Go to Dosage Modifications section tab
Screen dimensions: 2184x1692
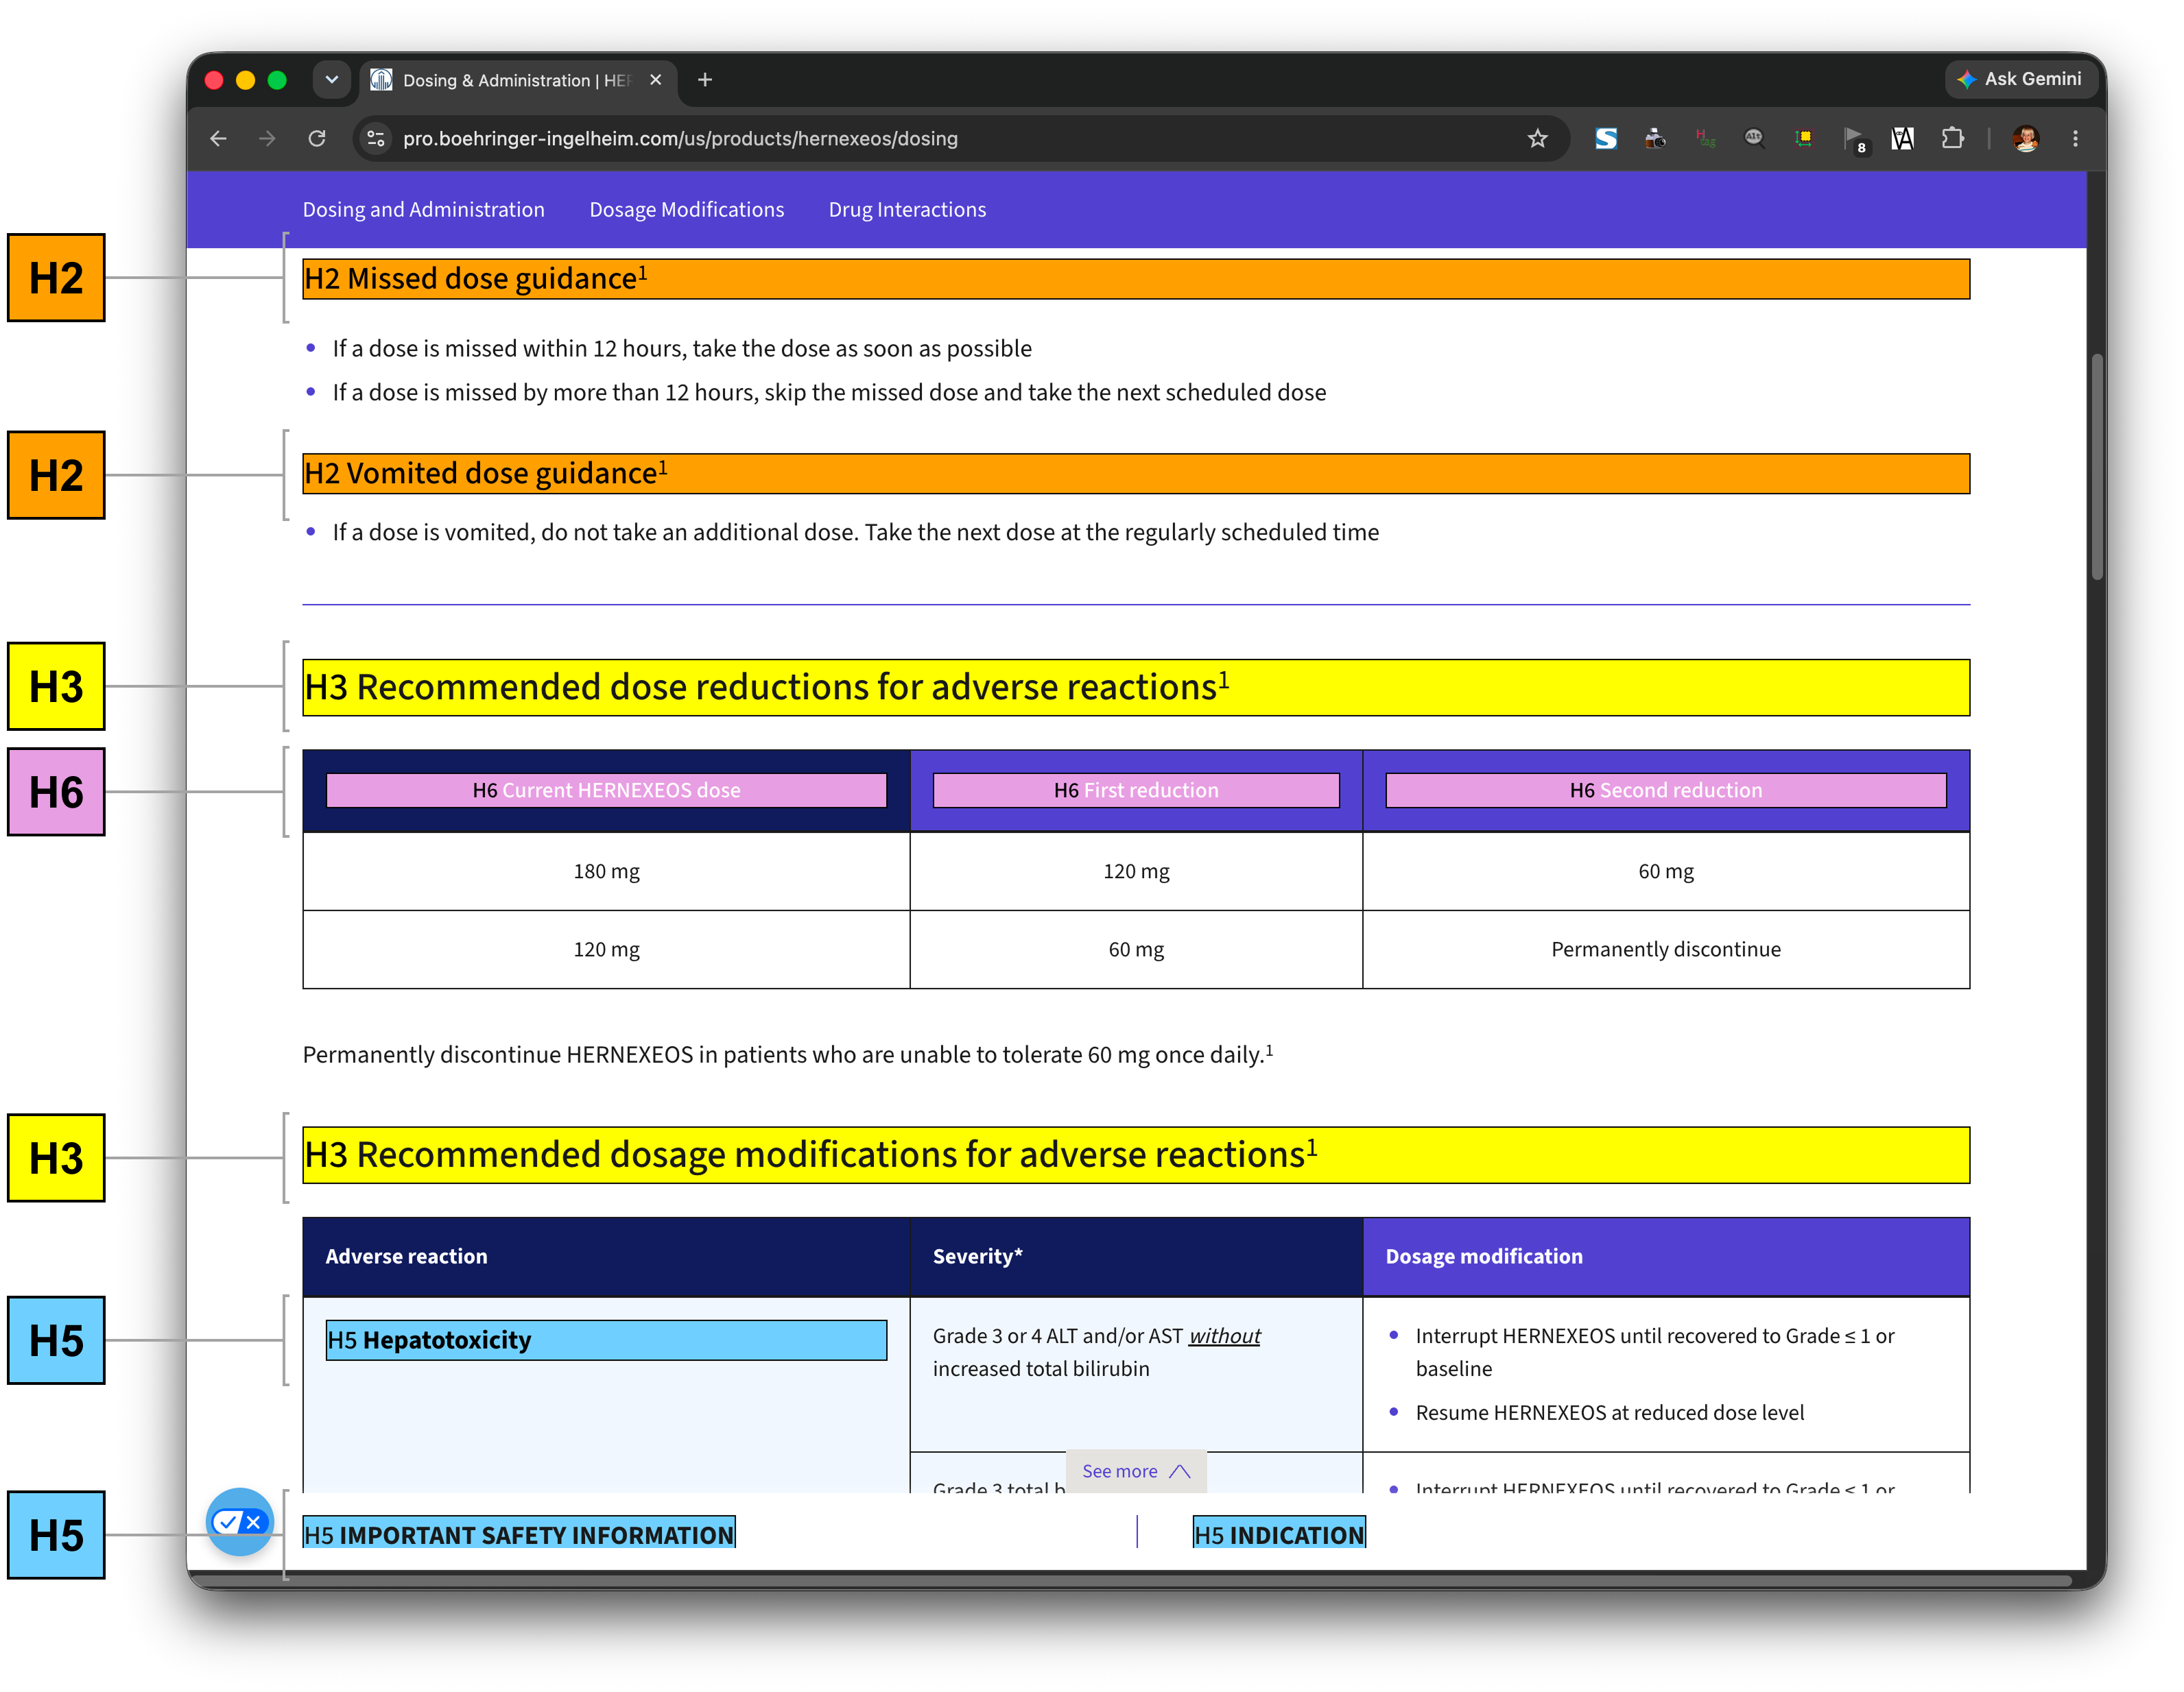click(x=687, y=210)
